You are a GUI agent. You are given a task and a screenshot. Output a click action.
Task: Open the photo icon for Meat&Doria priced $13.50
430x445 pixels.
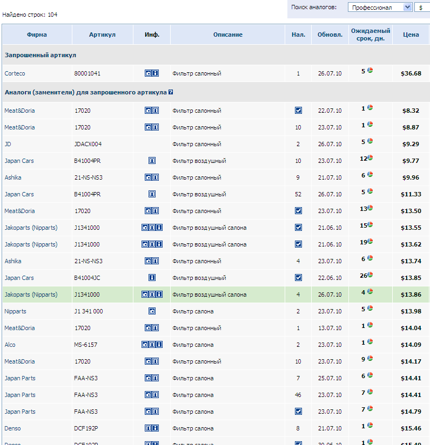point(149,211)
